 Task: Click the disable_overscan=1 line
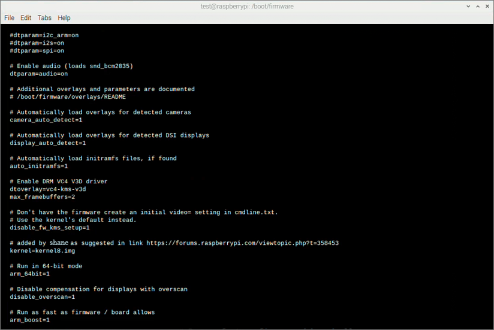41,297
